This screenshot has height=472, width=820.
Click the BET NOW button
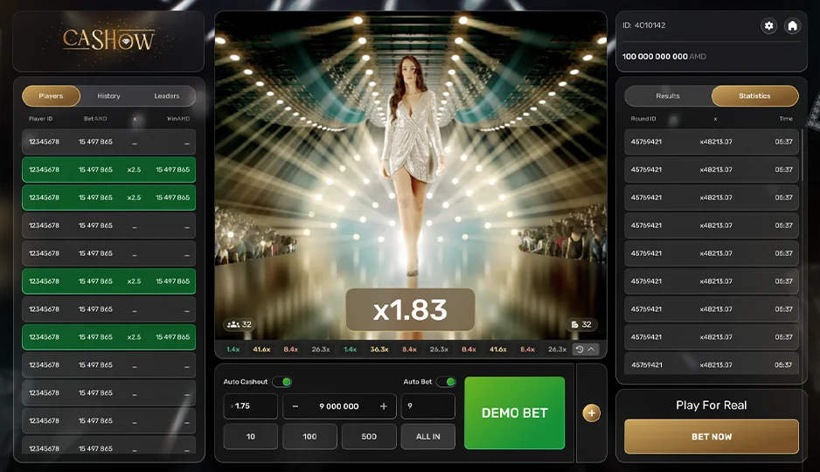pyautogui.click(x=711, y=436)
